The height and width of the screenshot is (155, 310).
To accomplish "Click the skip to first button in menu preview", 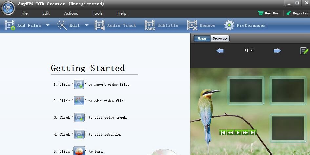I will tap(223, 132).
